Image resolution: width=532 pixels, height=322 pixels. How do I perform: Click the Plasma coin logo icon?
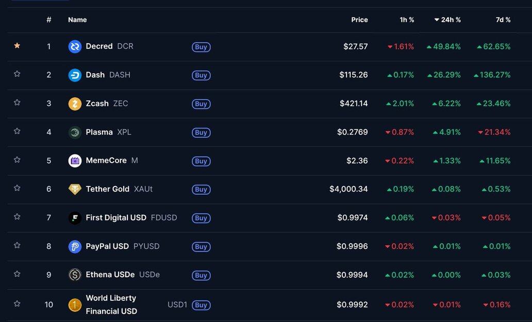[x=75, y=132]
